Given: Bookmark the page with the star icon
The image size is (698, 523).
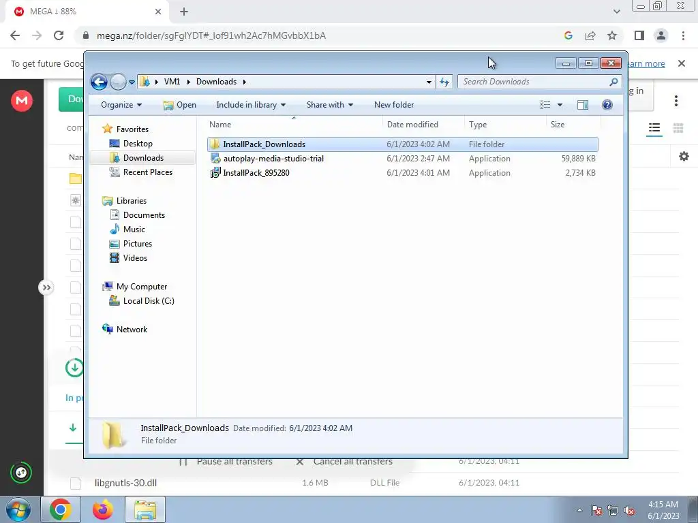Looking at the screenshot, I should 612,35.
